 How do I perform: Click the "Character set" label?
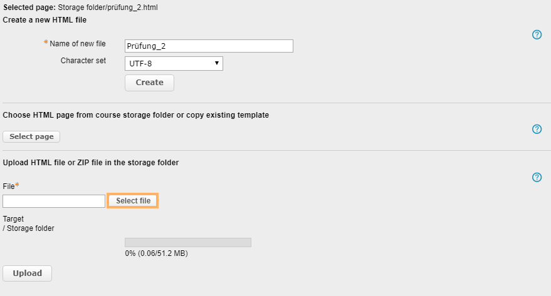point(83,61)
